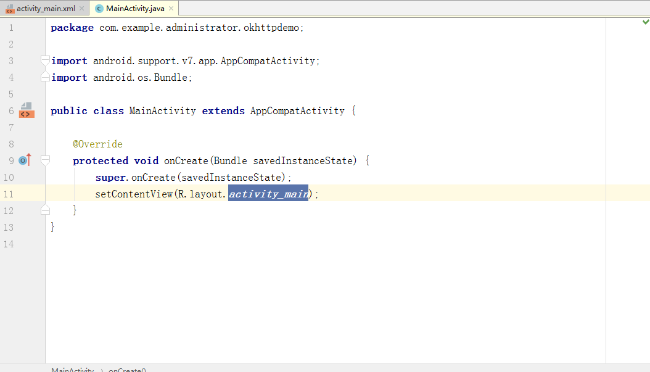Click the super keyword on line 10

click(110, 178)
